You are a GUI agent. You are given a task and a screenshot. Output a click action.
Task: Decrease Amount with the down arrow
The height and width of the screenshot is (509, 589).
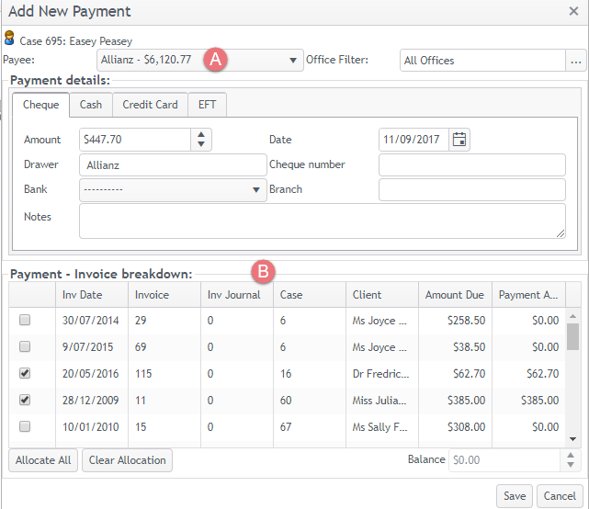click(x=201, y=144)
